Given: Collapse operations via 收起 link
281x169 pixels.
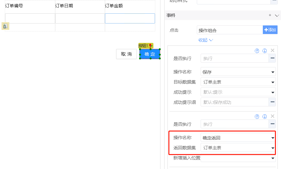Looking at the screenshot, I should point(205,40).
